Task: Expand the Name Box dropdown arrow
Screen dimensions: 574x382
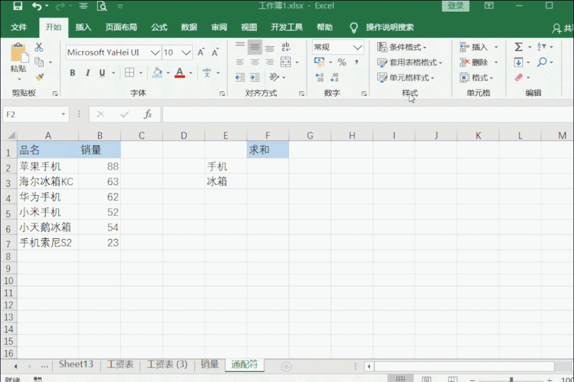Action: (x=63, y=114)
